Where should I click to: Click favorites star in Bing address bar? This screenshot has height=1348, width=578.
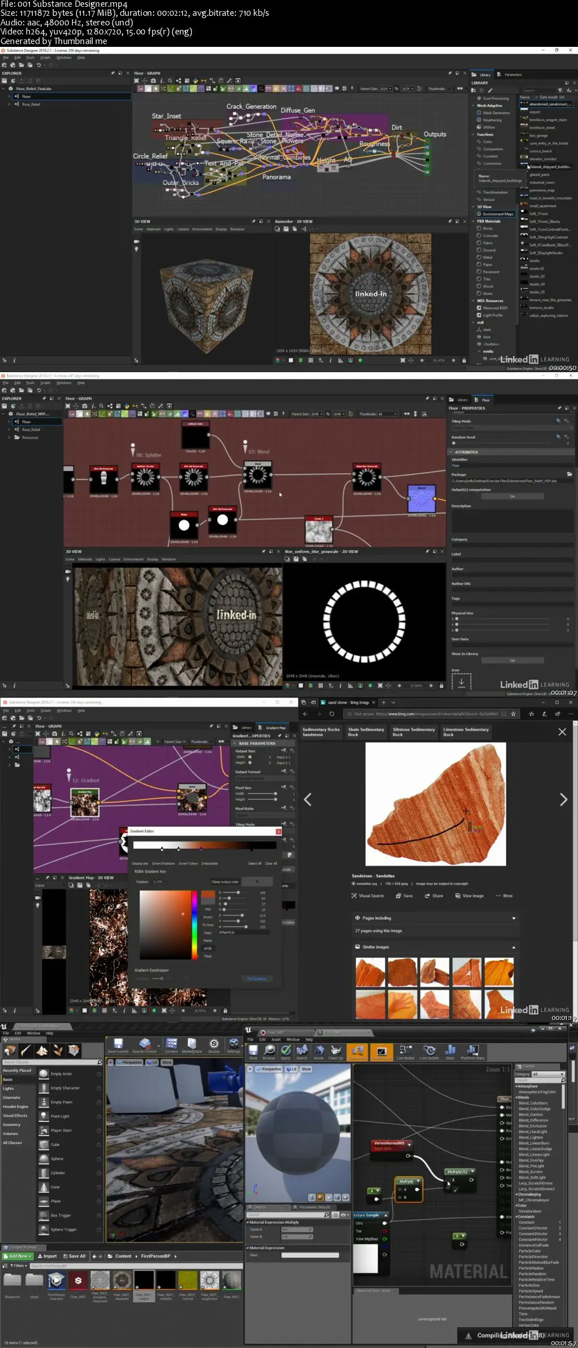[x=513, y=714]
